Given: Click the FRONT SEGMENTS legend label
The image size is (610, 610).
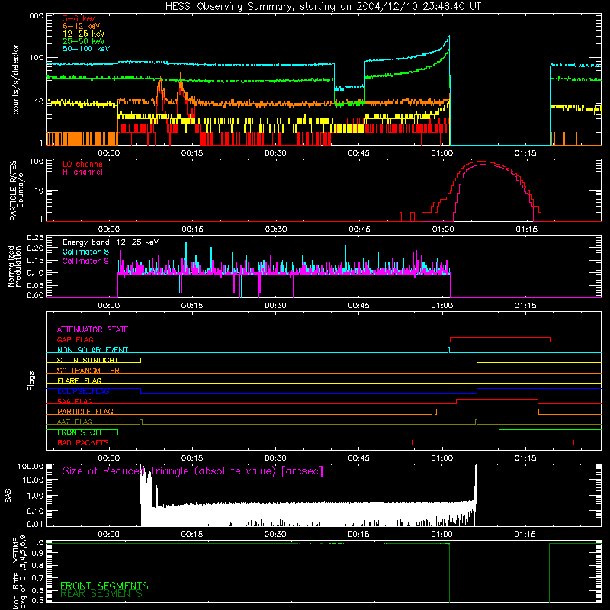Looking at the screenshot, I should pos(104,586).
